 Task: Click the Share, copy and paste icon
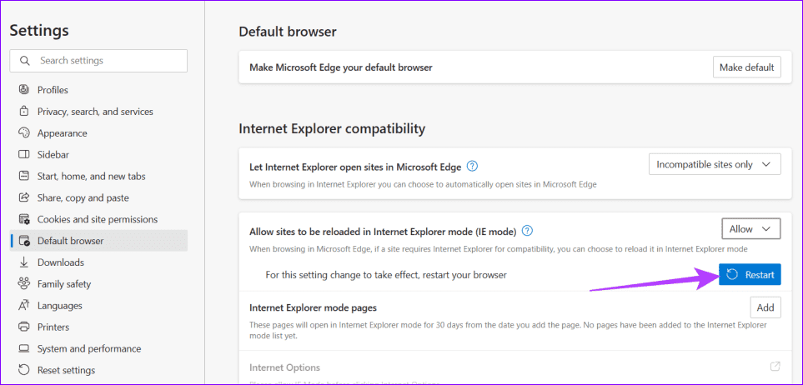[23, 197]
